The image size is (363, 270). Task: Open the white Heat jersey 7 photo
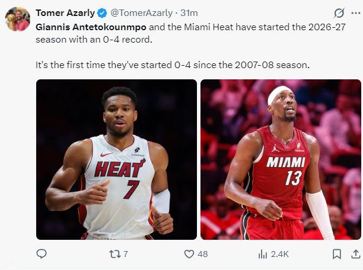click(x=116, y=159)
